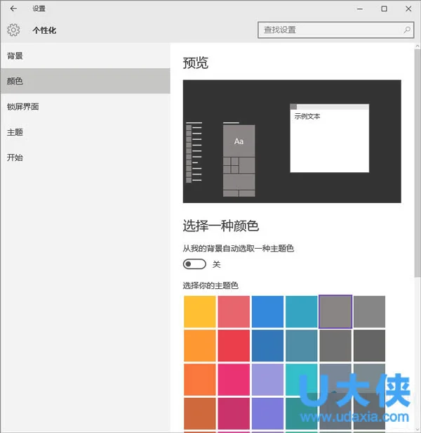Click the scrollbar up arrow

[417, 46]
